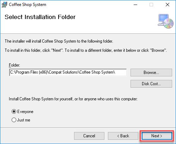
Task: Cancel the installation
Action: click(x=89, y=136)
